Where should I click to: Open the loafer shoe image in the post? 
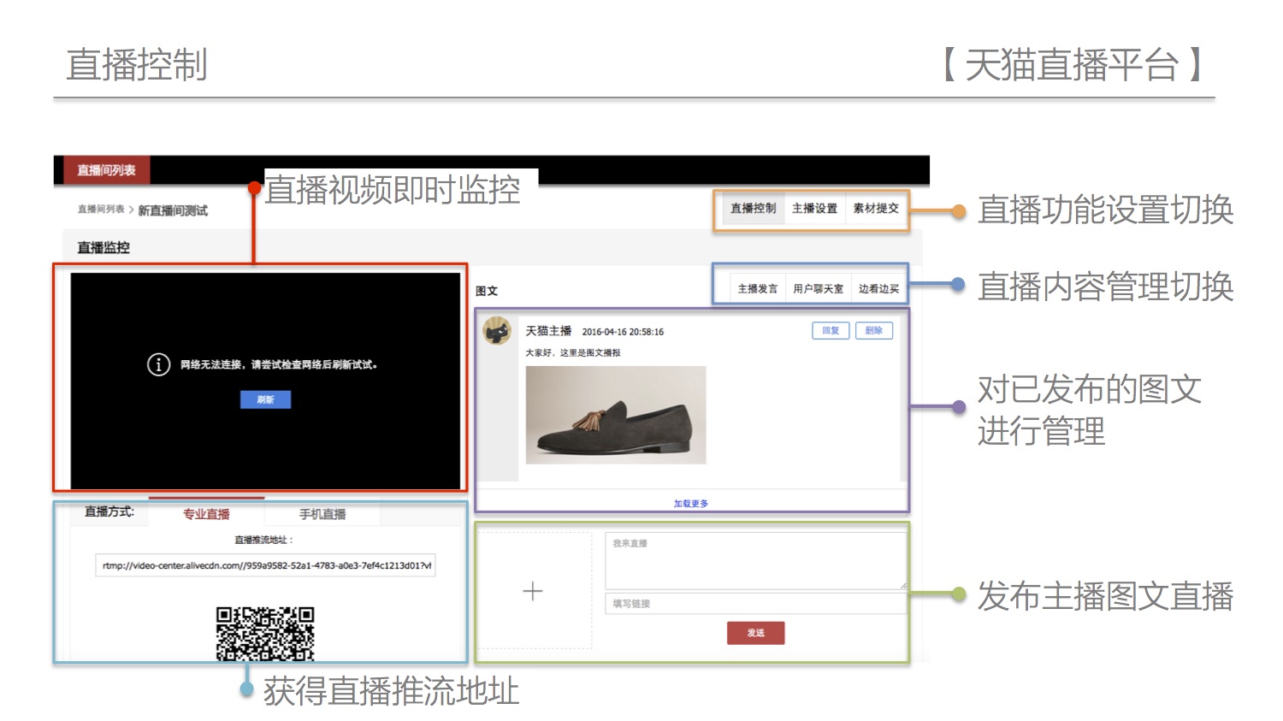tap(616, 415)
